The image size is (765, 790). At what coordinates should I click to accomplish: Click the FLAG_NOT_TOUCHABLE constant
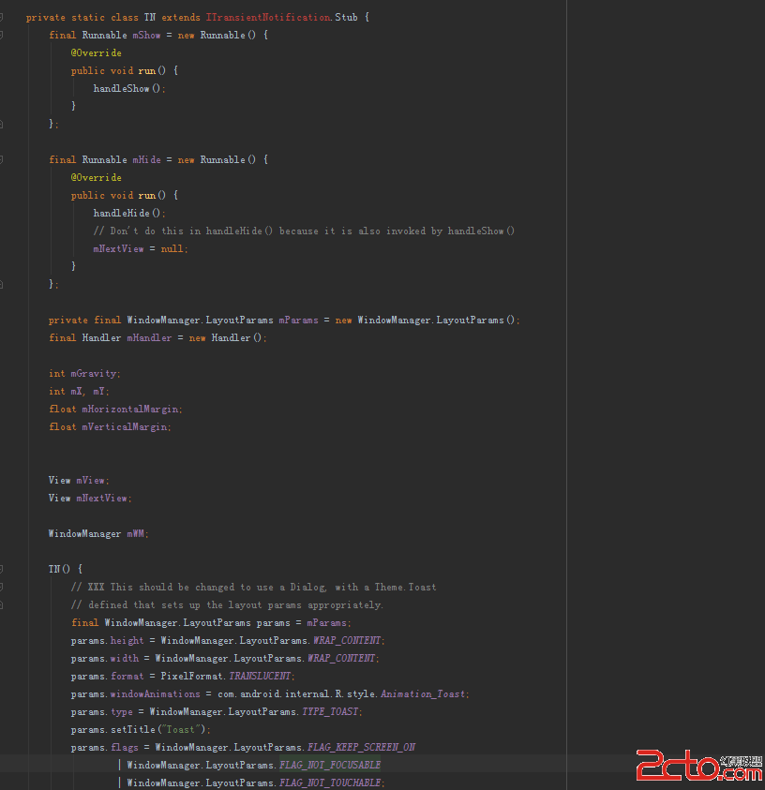tap(330, 783)
